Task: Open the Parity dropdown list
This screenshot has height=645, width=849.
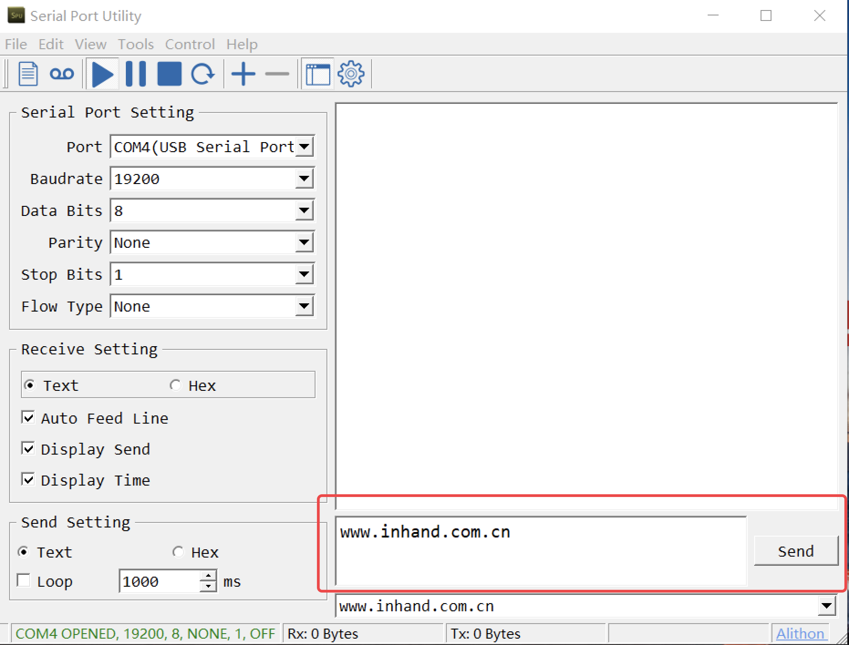Action: [x=304, y=243]
